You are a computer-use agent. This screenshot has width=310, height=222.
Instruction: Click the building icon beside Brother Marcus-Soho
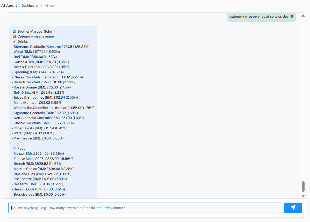(14, 31)
